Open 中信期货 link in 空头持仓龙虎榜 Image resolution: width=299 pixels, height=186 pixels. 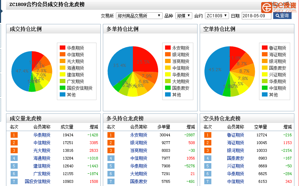[x=235, y=181]
